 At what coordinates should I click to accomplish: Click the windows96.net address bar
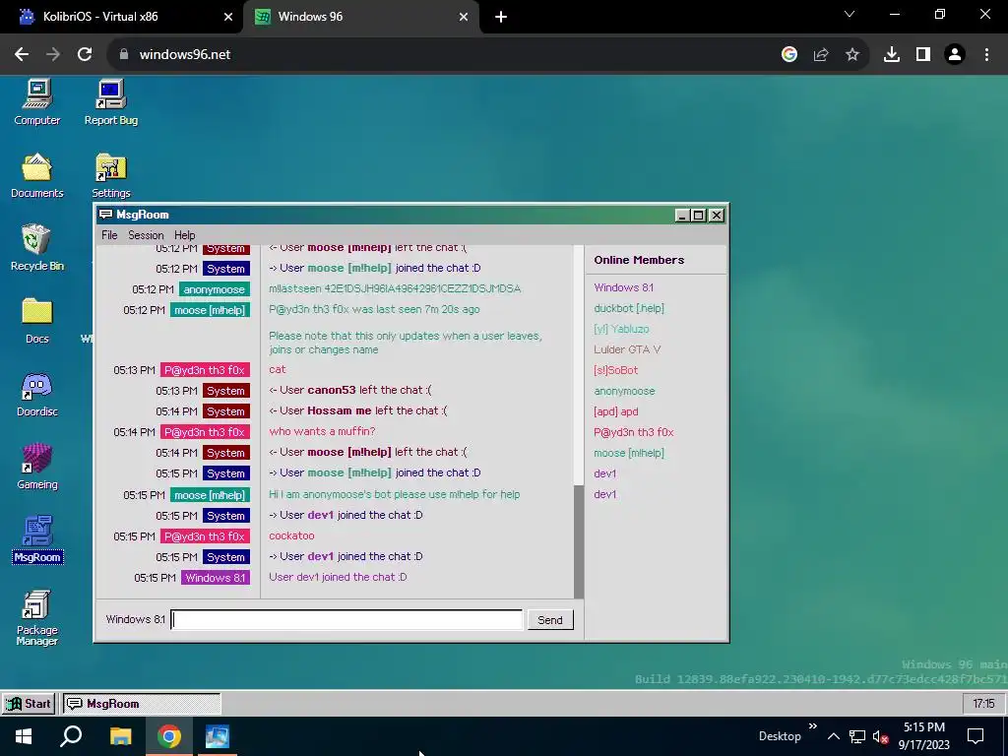pyautogui.click(x=444, y=54)
